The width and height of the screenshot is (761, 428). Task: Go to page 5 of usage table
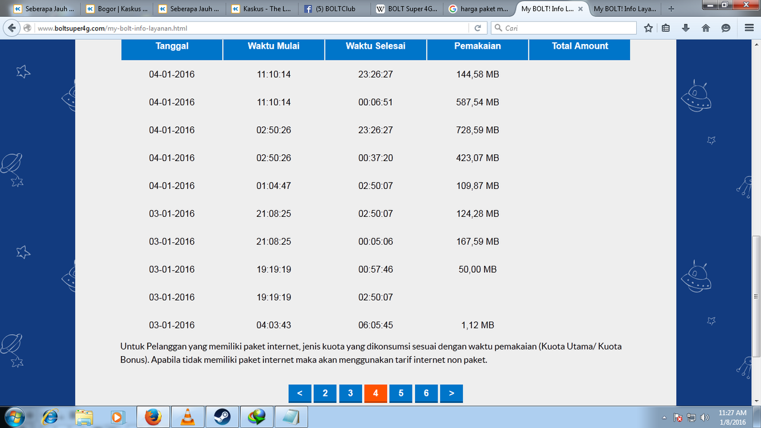click(401, 394)
